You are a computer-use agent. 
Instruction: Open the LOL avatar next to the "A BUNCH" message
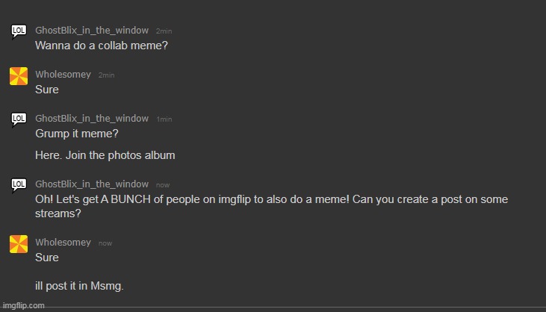coord(19,184)
